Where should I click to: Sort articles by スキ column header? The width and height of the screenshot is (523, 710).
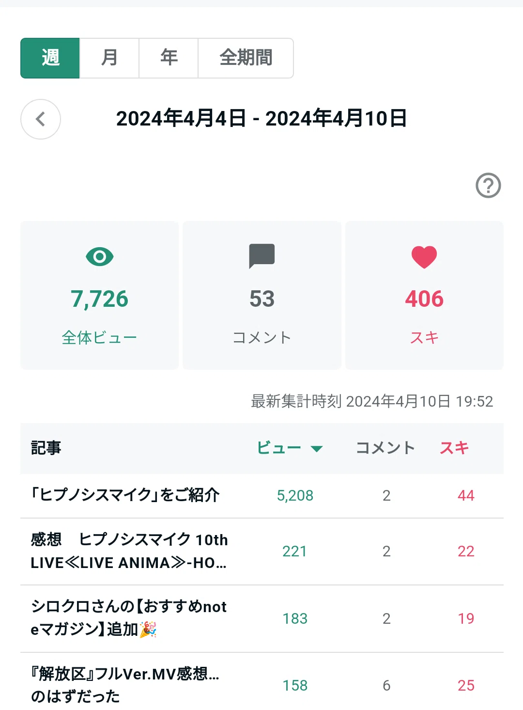454,448
